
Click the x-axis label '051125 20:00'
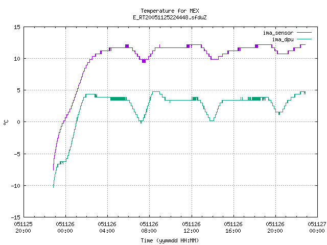[x=23, y=227]
